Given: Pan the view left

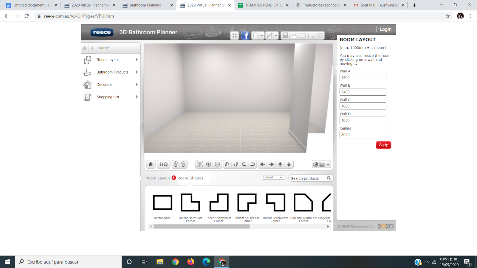Looking at the screenshot, I should point(262,164).
